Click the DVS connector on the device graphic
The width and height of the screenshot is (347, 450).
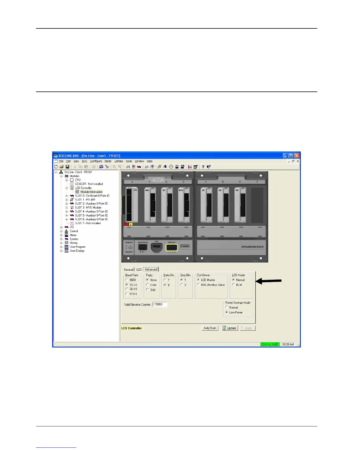[x=156, y=248]
